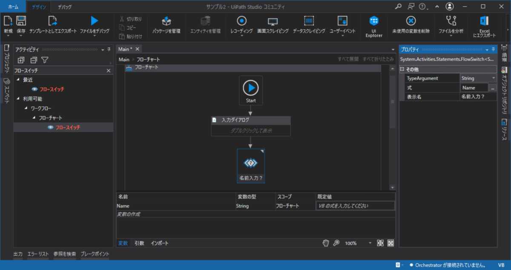Collapse the ワークフロー tree node
This screenshot has width=511, height=270.
pyautogui.click(x=26, y=108)
